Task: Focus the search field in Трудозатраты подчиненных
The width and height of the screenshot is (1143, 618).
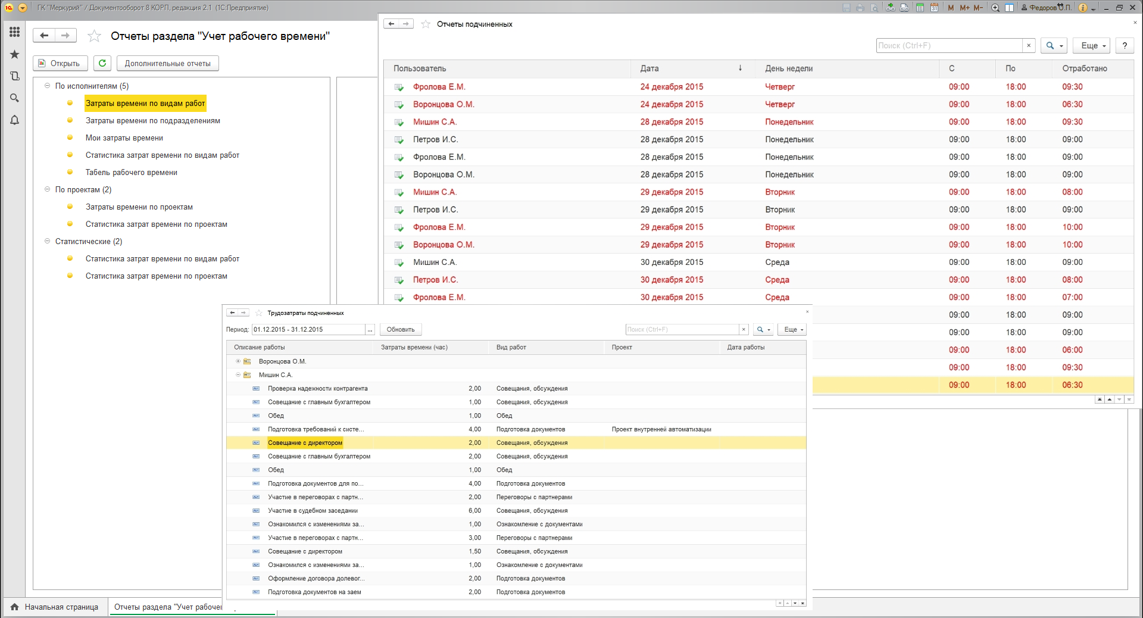Action: point(682,329)
